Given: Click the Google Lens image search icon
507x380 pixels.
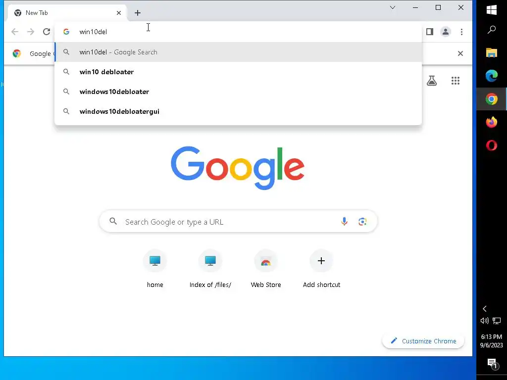Looking at the screenshot, I should [362, 222].
